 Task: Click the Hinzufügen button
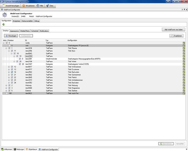click(x=11, y=36)
